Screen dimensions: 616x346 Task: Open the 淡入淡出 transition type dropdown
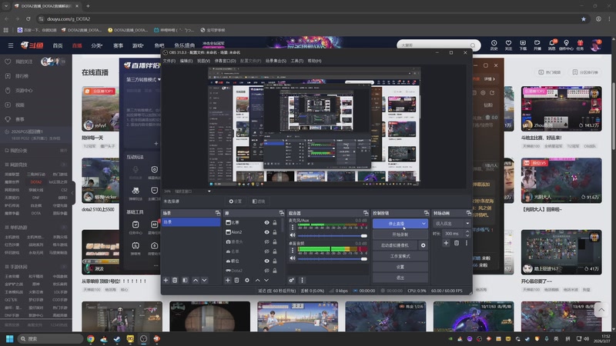[x=451, y=223]
